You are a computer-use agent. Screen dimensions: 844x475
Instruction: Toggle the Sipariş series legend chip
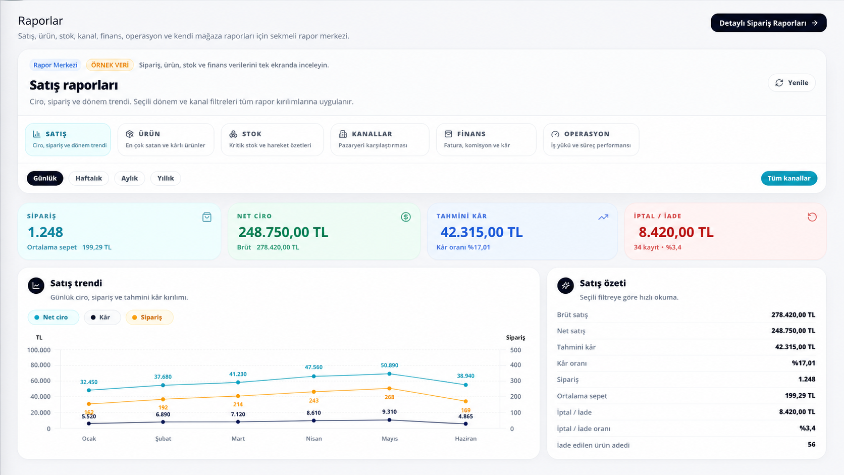pyautogui.click(x=149, y=317)
